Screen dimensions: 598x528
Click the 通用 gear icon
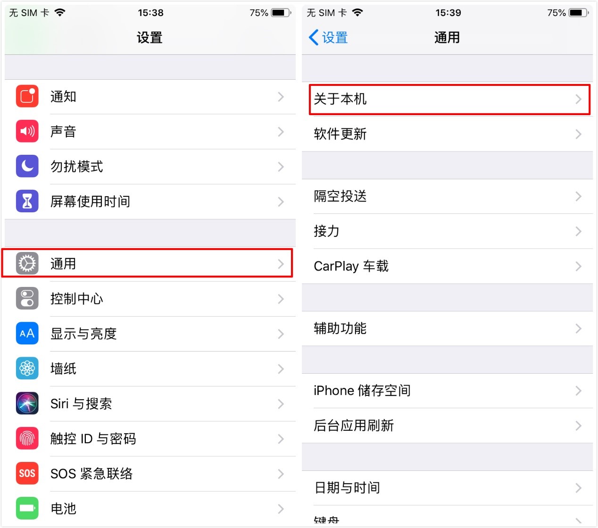(x=27, y=264)
